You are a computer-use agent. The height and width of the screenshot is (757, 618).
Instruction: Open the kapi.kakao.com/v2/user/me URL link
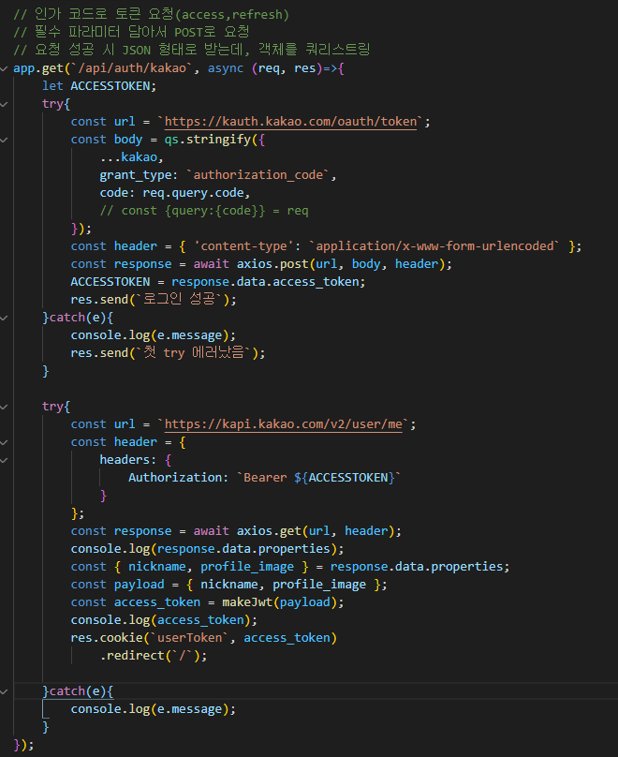coord(283,424)
